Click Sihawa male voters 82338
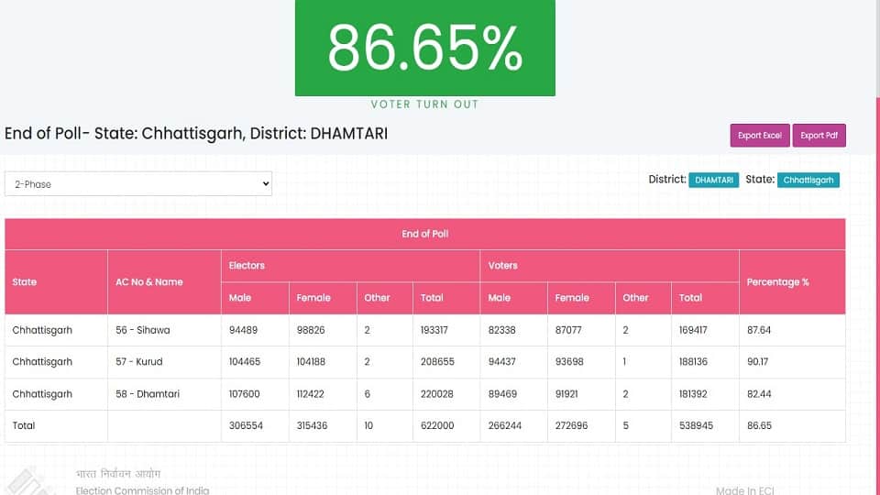The width and height of the screenshot is (880, 495). tap(501, 330)
